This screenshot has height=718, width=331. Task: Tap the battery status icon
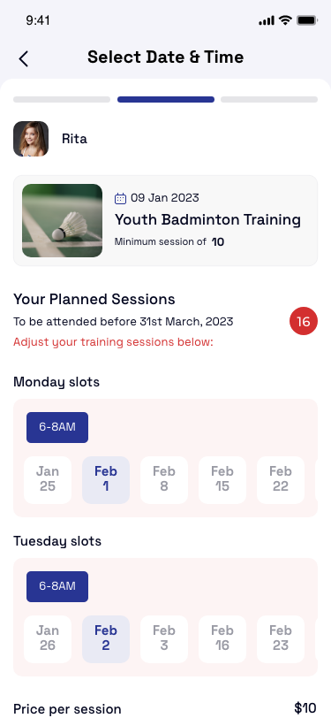(307, 20)
